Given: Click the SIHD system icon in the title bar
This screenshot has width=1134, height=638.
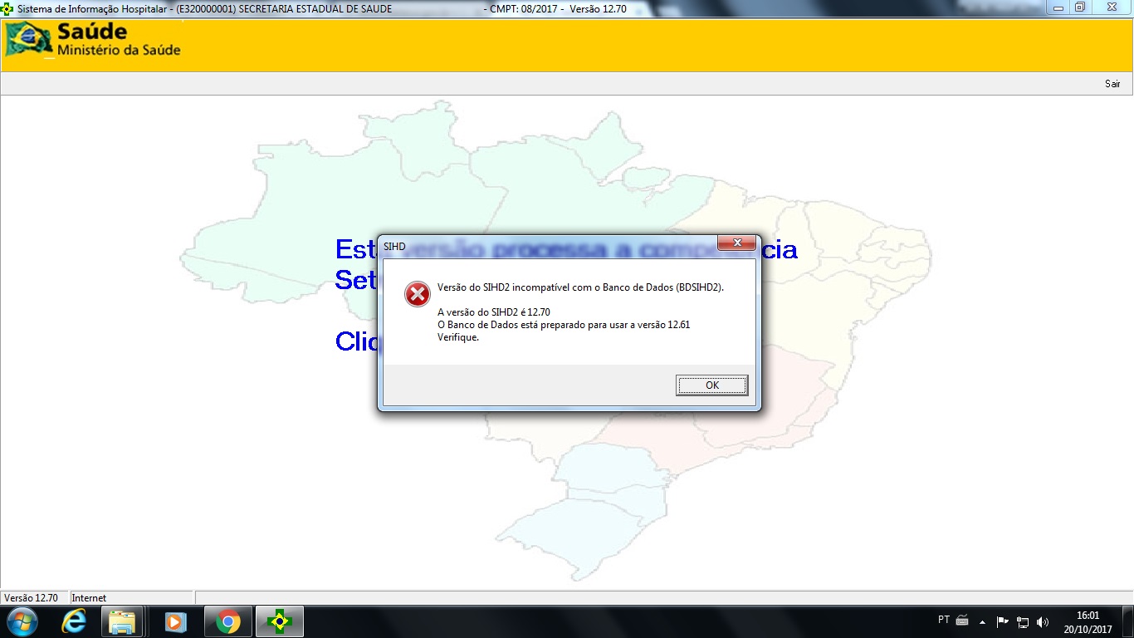Looking at the screenshot, I should tap(8, 7).
